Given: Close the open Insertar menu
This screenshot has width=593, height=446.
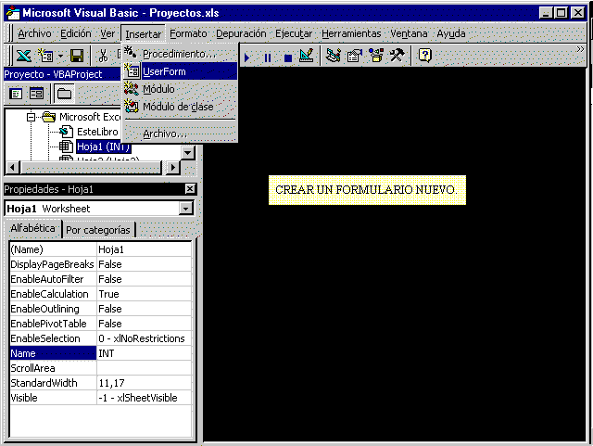Looking at the screenshot, I should (x=144, y=34).
